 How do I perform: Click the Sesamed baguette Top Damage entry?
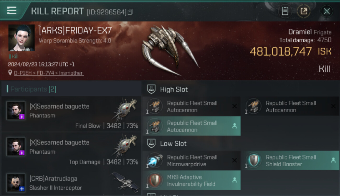pos(71,150)
